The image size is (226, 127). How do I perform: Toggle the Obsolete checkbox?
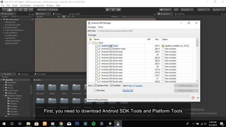tap(95, 90)
